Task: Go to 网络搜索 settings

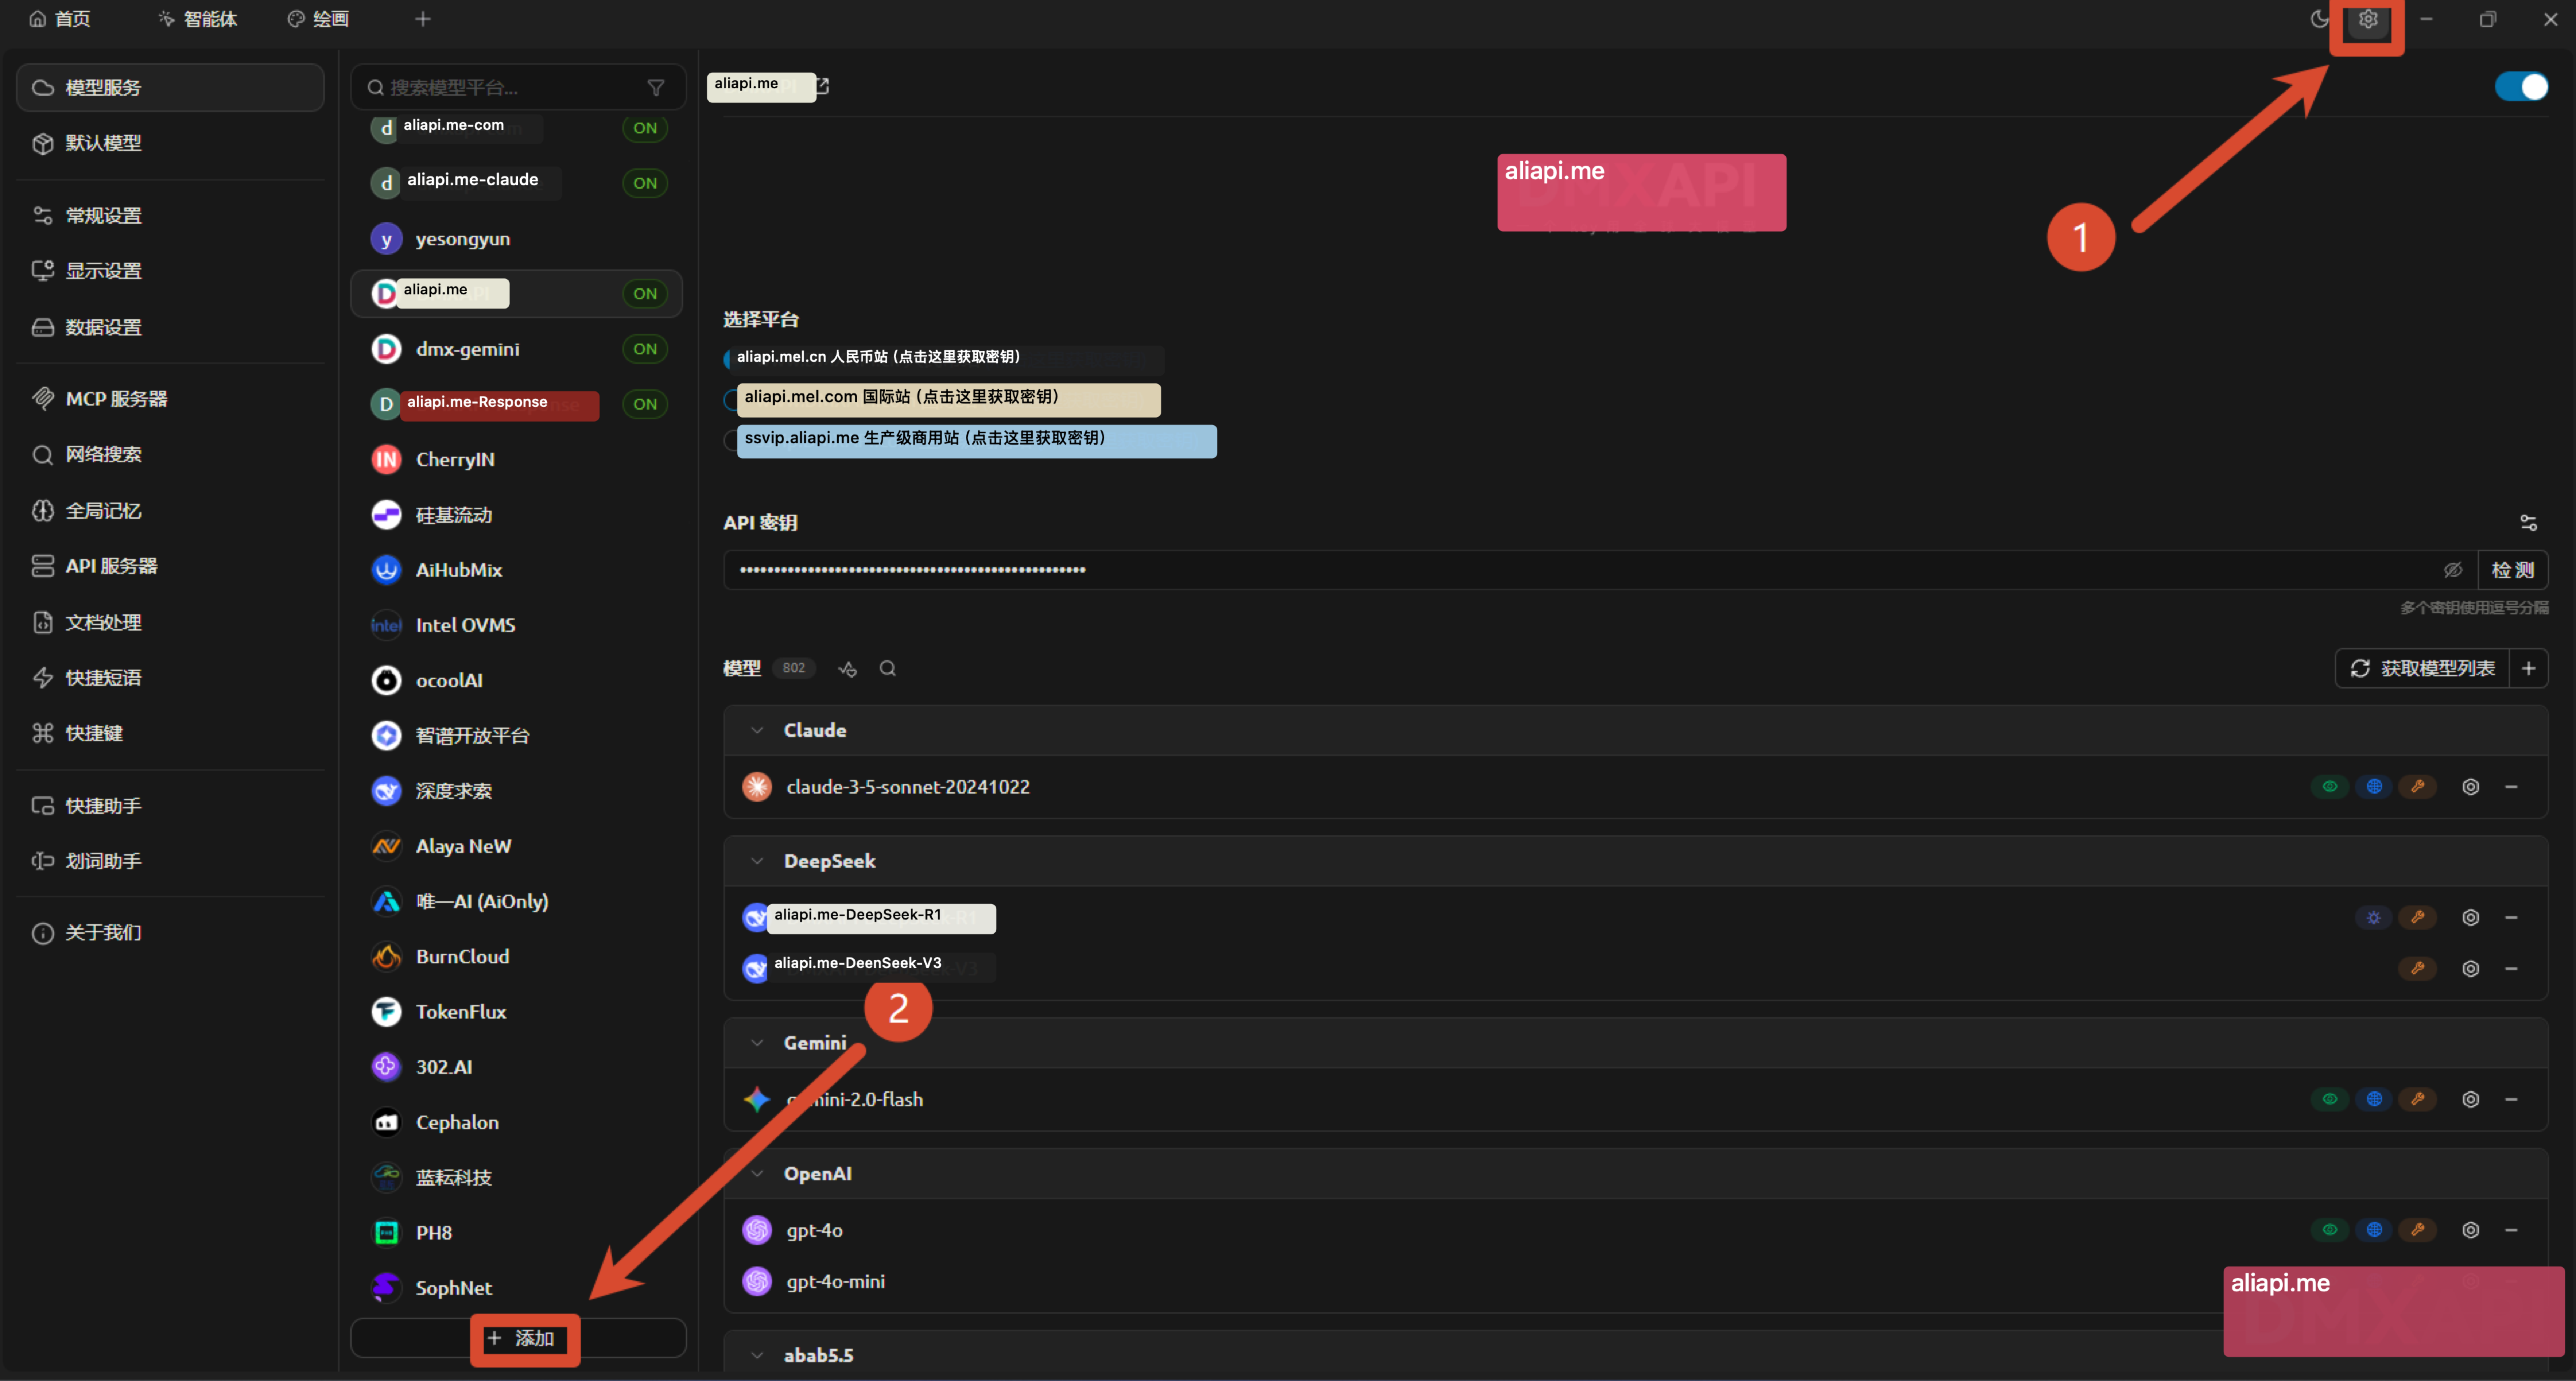Action: (170, 455)
